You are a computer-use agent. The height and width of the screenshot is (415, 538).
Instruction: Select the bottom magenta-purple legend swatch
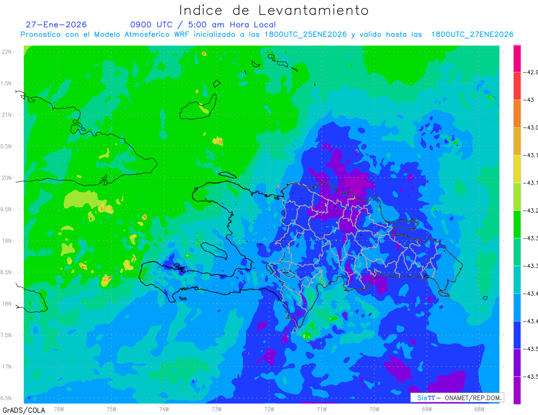[x=517, y=390]
